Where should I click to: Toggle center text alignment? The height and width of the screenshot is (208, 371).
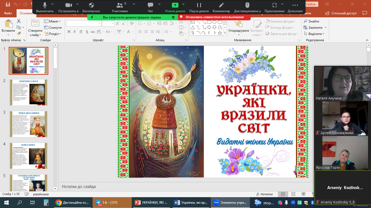[x=146, y=32]
